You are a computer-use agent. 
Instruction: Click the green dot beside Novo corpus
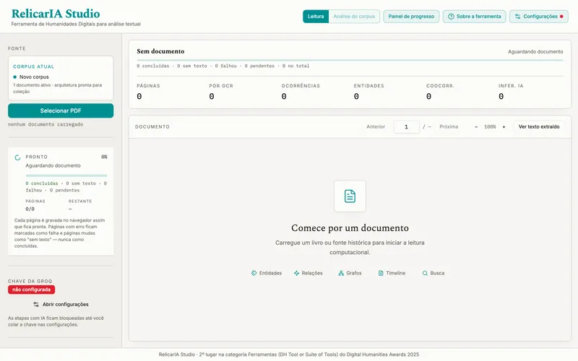(x=14, y=77)
